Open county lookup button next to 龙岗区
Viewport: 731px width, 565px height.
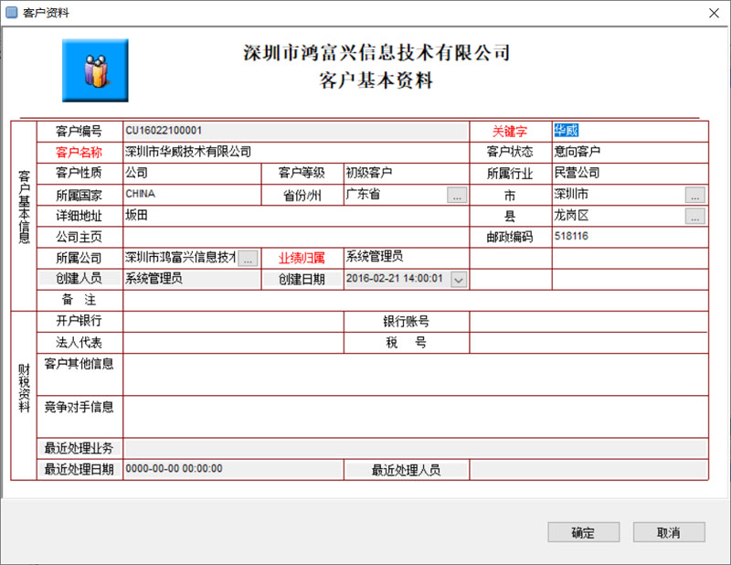(x=694, y=216)
